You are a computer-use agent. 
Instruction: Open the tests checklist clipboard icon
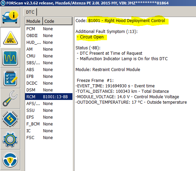pos(10,78)
